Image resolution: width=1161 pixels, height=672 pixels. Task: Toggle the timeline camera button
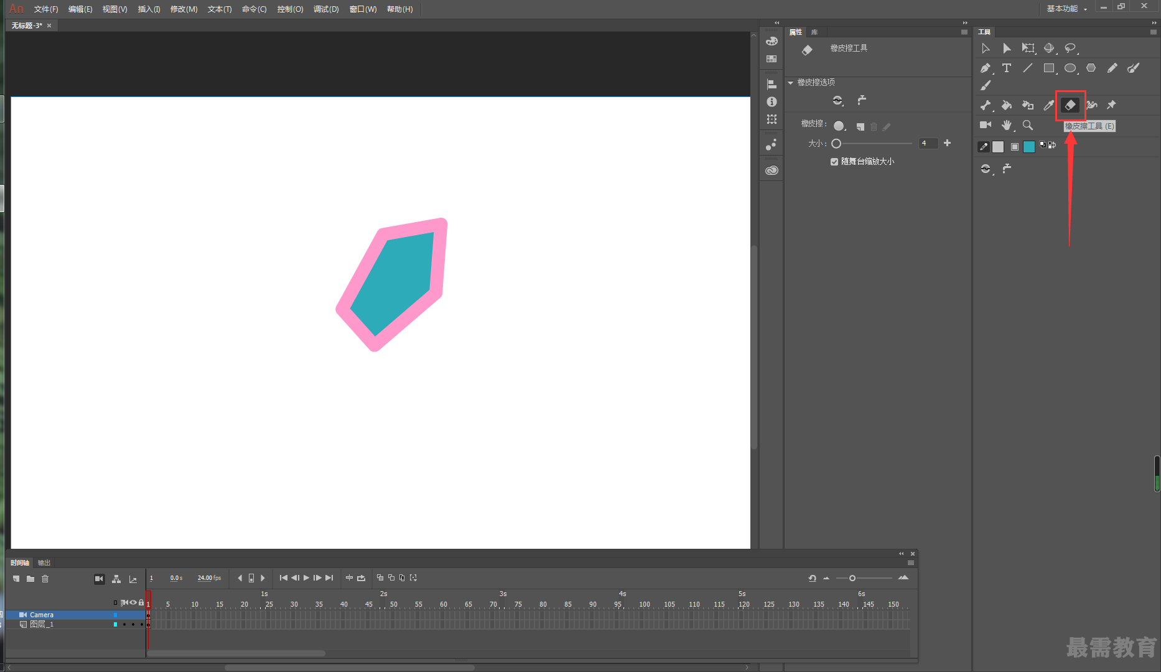(x=99, y=579)
